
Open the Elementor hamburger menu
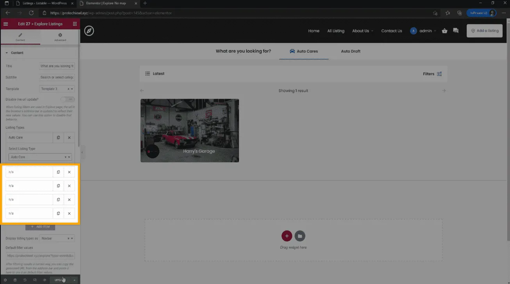pyautogui.click(x=5, y=24)
